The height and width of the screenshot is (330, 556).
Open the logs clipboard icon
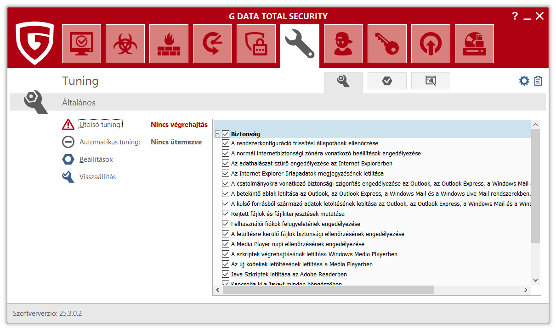coord(538,81)
